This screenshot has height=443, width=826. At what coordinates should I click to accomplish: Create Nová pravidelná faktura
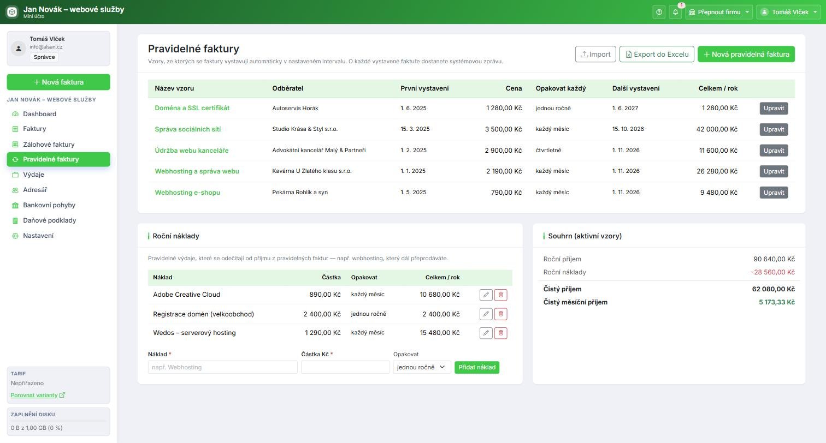pyautogui.click(x=746, y=54)
